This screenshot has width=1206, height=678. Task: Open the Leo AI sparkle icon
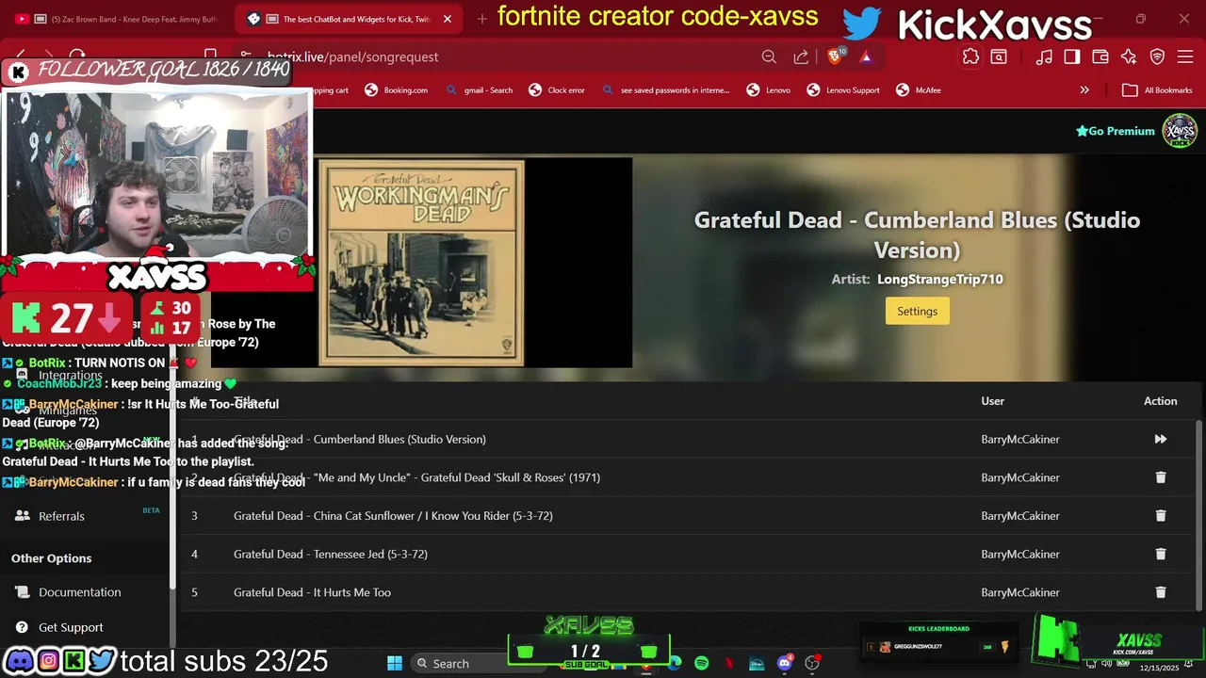tap(1129, 56)
